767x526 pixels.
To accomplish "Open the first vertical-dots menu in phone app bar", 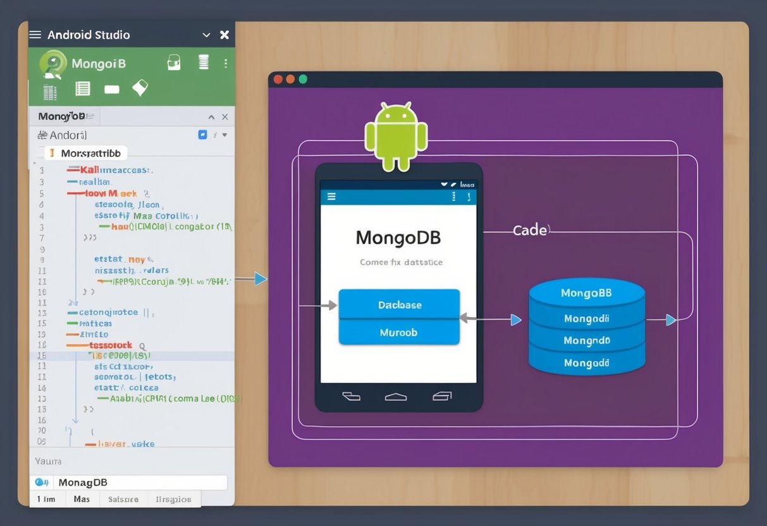I will pyautogui.click(x=453, y=197).
